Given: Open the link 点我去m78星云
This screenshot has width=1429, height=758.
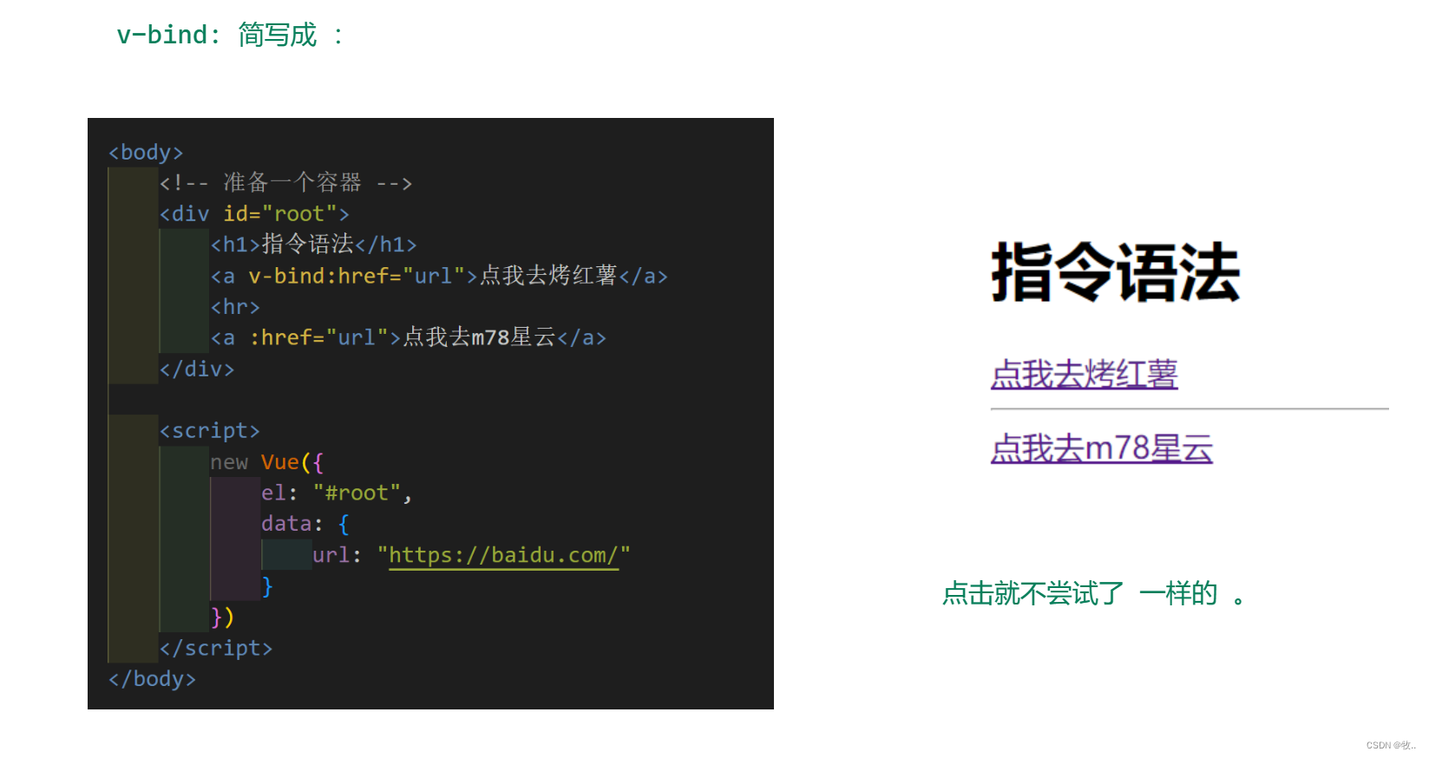Looking at the screenshot, I should pos(1102,448).
